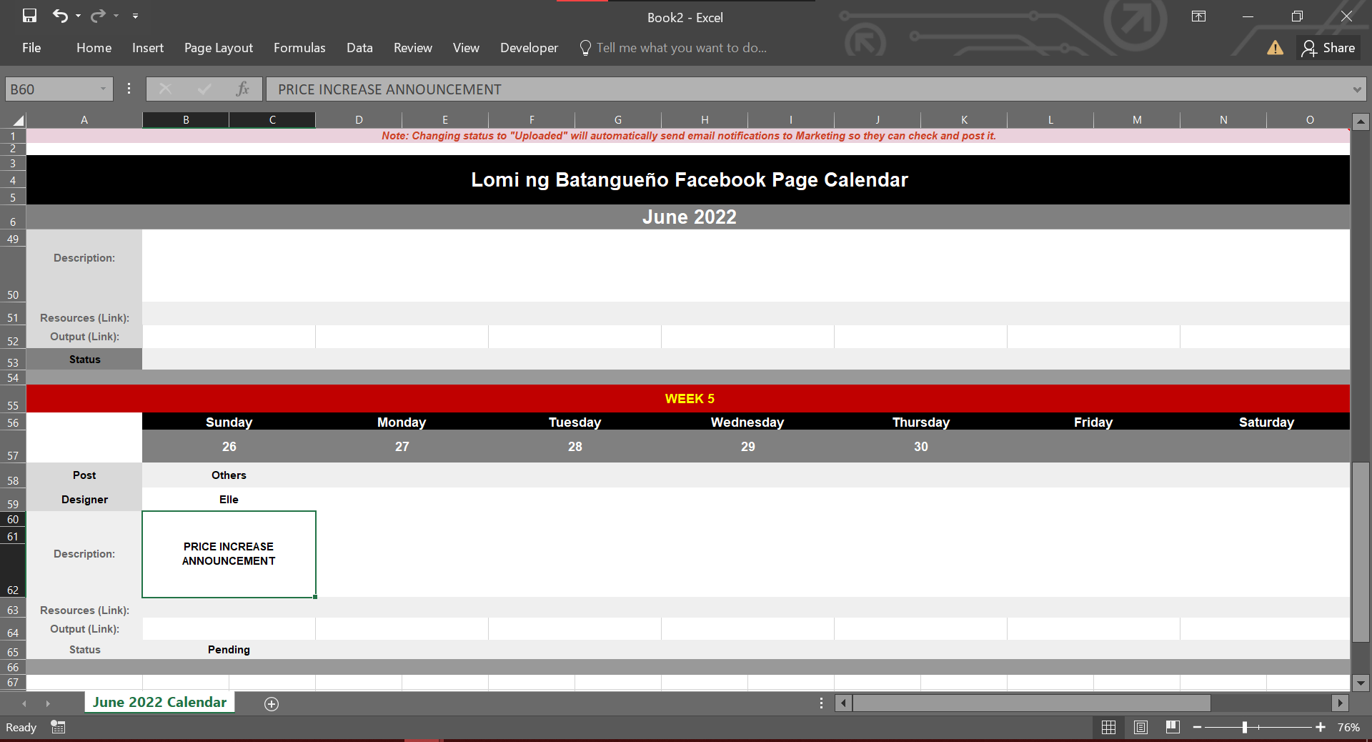
Task: Switch to Page Break Preview icon
Action: [x=1173, y=728]
